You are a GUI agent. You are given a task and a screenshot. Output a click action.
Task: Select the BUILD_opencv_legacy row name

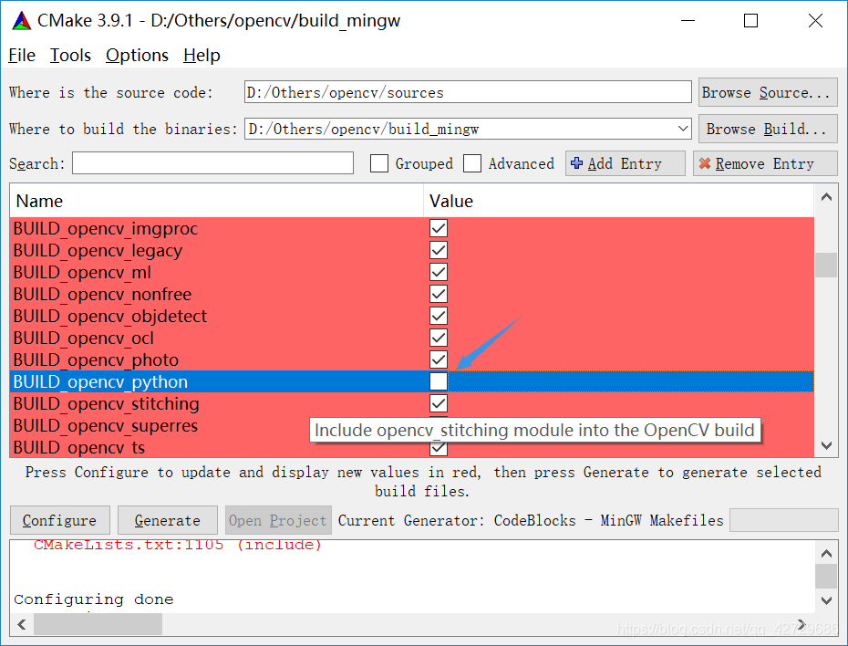(x=98, y=250)
